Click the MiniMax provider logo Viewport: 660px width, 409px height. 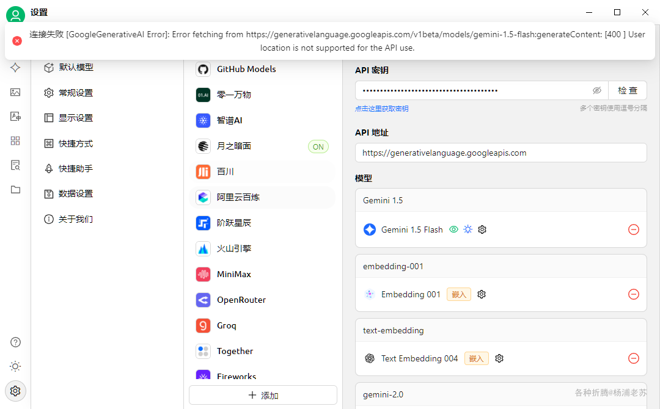coord(204,275)
